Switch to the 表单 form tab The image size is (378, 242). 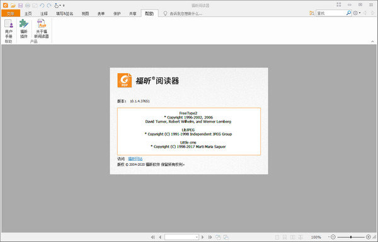click(101, 14)
